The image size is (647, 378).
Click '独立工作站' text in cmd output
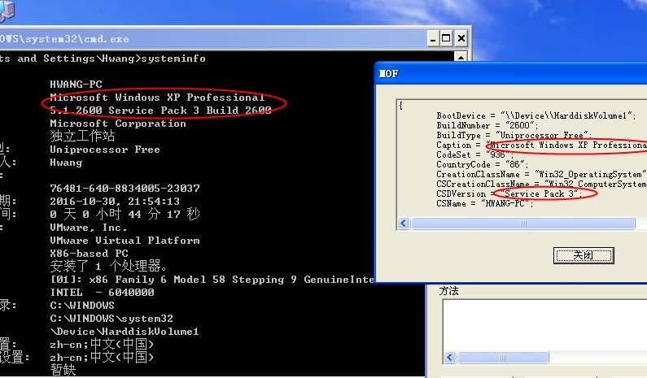(x=82, y=136)
